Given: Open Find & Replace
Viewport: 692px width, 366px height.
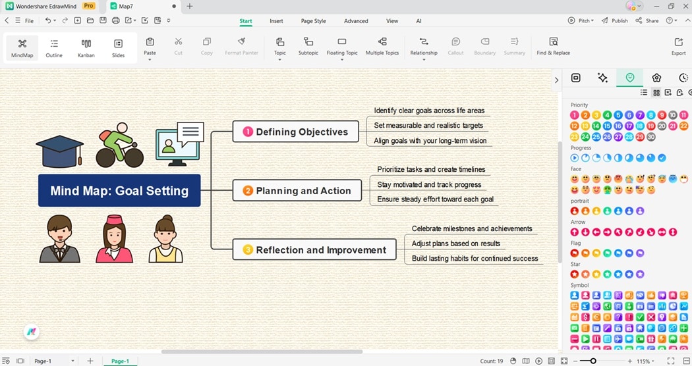Looking at the screenshot, I should click(x=553, y=46).
